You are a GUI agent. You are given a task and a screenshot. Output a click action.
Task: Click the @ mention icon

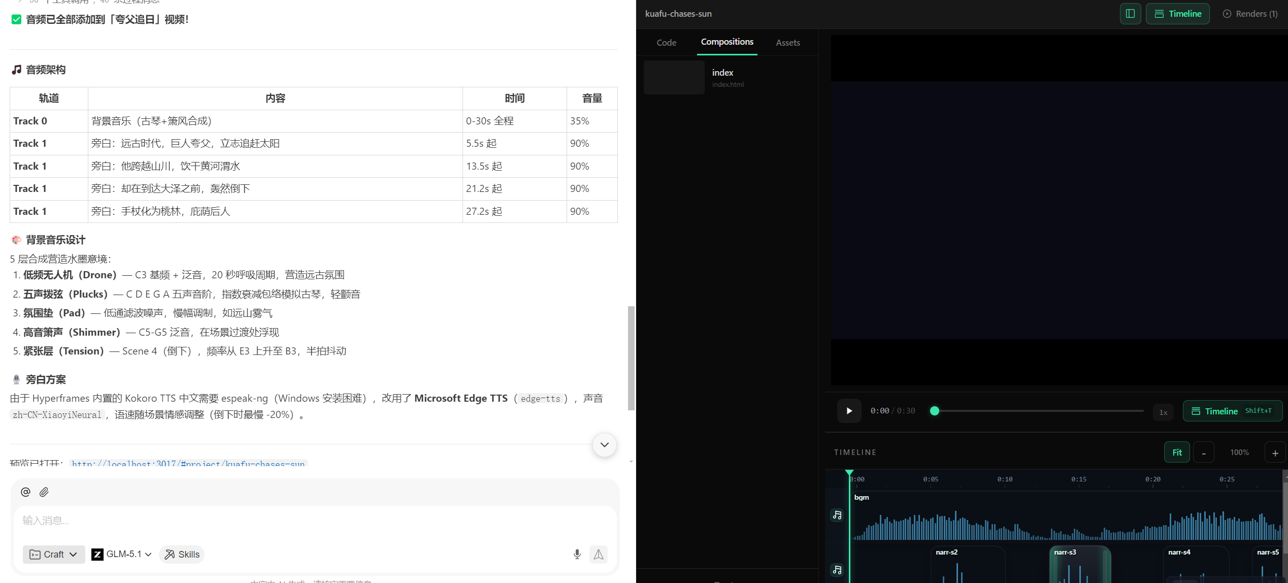25,492
